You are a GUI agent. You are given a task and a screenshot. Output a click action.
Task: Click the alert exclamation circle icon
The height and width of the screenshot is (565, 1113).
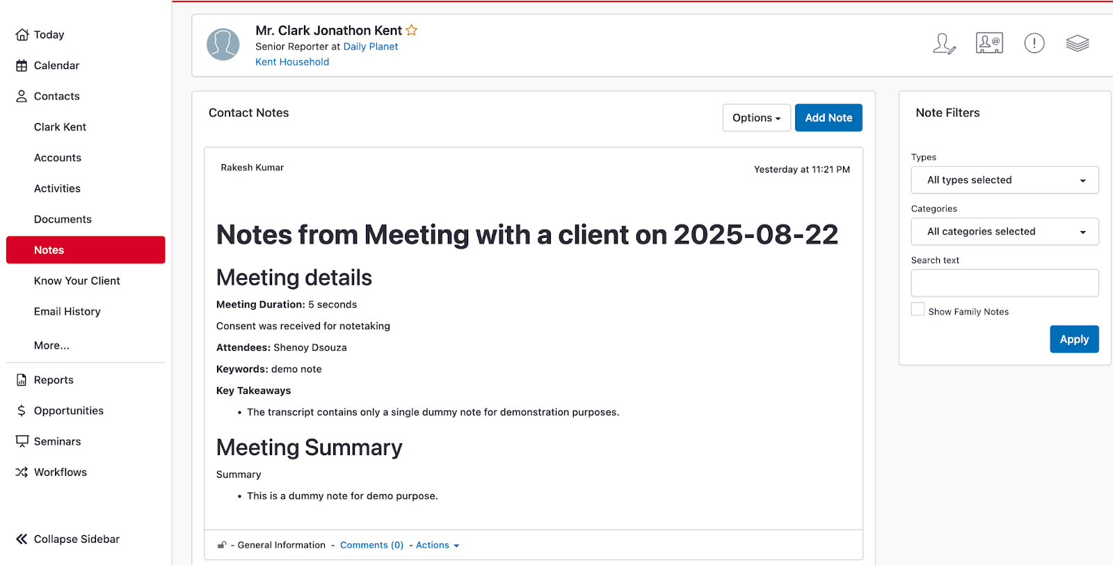1034,43
